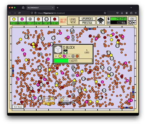
Task: Buy a skull Cannonball from the shop
Action: point(47,19)
